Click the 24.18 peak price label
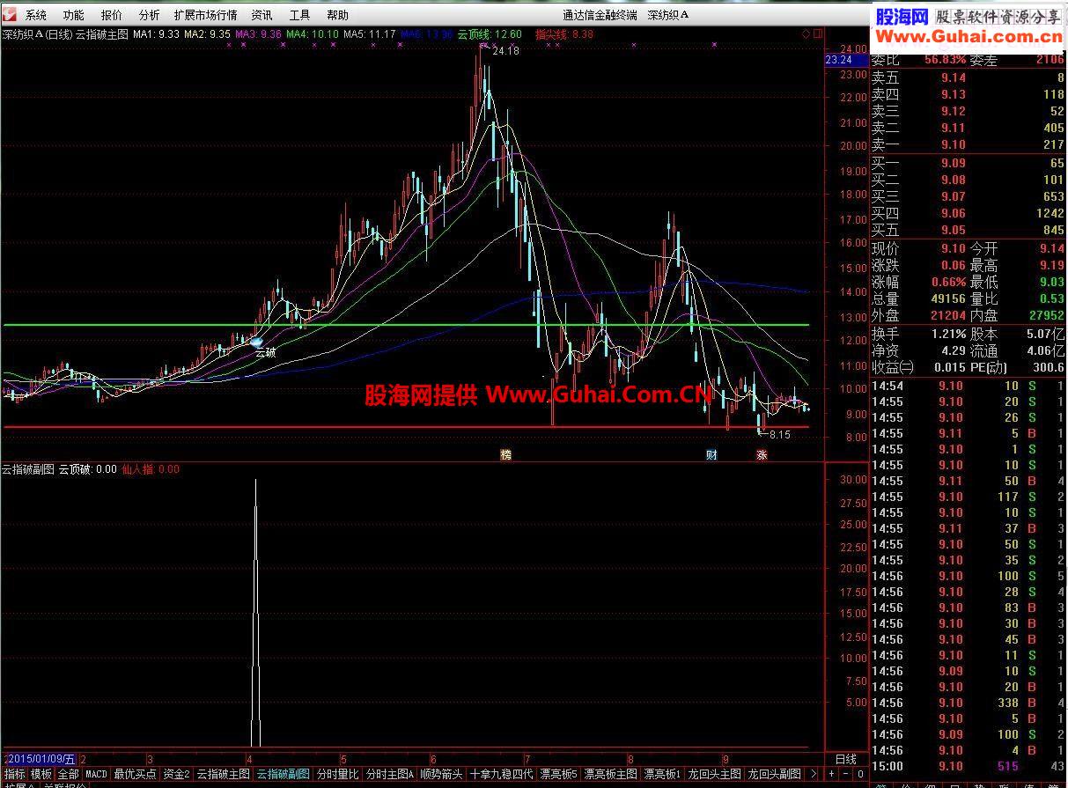The width and height of the screenshot is (1068, 788). point(505,51)
